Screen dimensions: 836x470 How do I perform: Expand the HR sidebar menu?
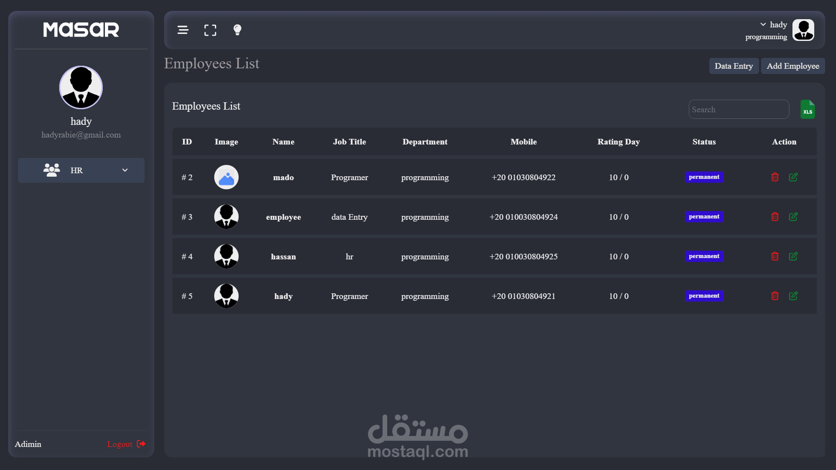125,170
